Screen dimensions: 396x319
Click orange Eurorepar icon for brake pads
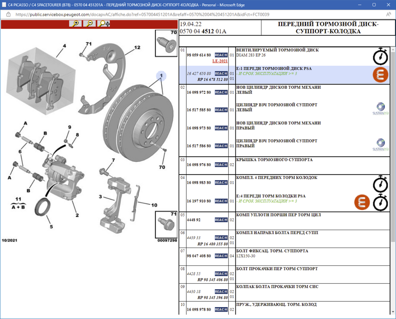click(362, 202)
